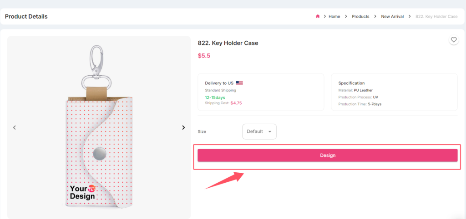Click the pink Design button
This screenshot has height=219, width=466.
pos(328,156)
